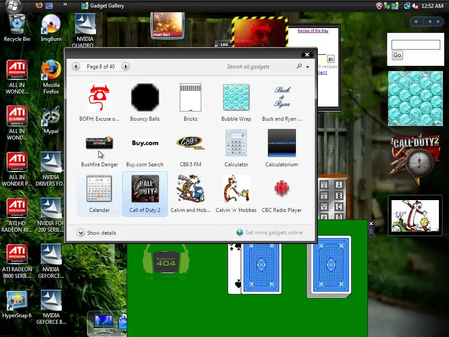
Task: Click the man fart gadget thumbnail
Action: click(x=167, y=25)
